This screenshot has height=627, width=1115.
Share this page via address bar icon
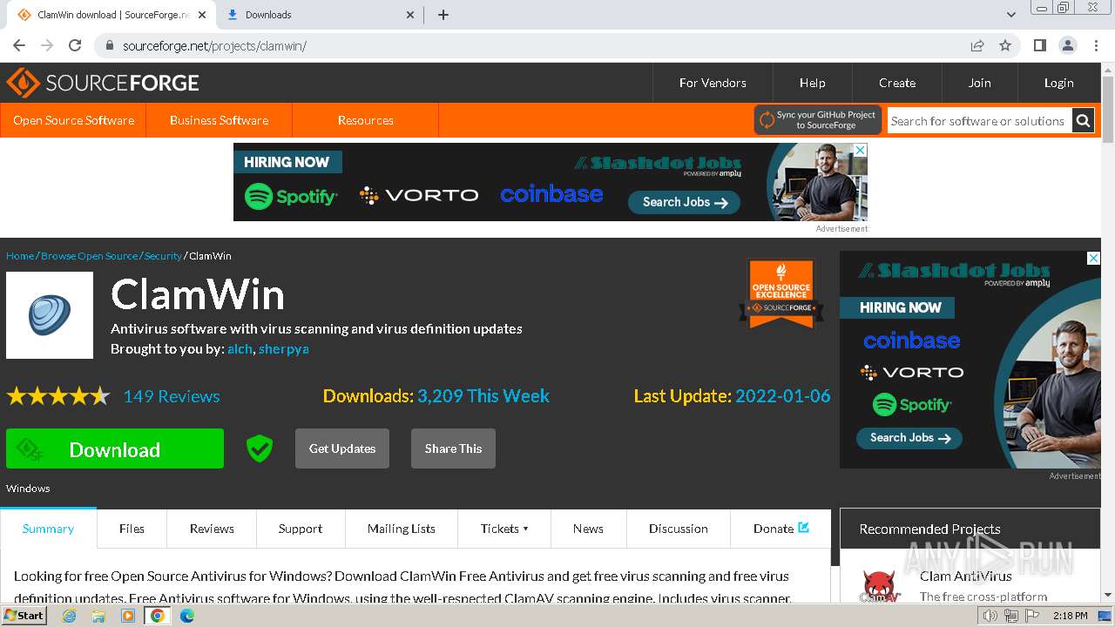[x=977, y=45]
